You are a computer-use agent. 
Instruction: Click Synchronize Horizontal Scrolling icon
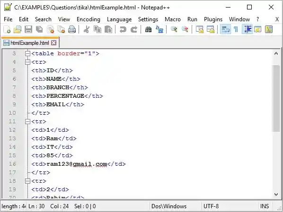click(x=211, y=29)
